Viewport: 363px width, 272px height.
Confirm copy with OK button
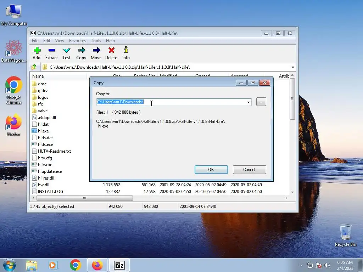point(211,170)
